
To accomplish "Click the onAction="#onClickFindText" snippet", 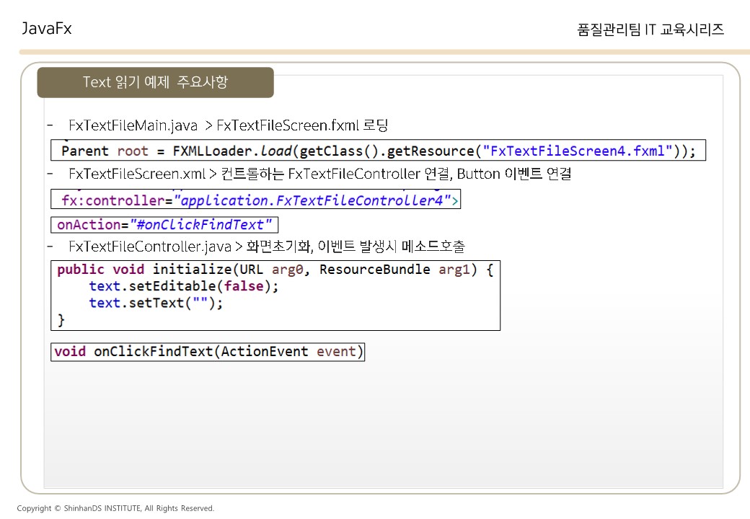I will pyautogui.click(x=164, y=224).
